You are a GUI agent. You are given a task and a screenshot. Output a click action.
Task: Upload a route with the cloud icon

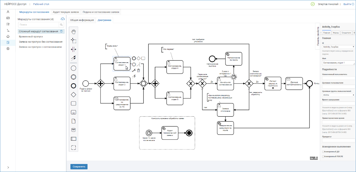[63, 19]
